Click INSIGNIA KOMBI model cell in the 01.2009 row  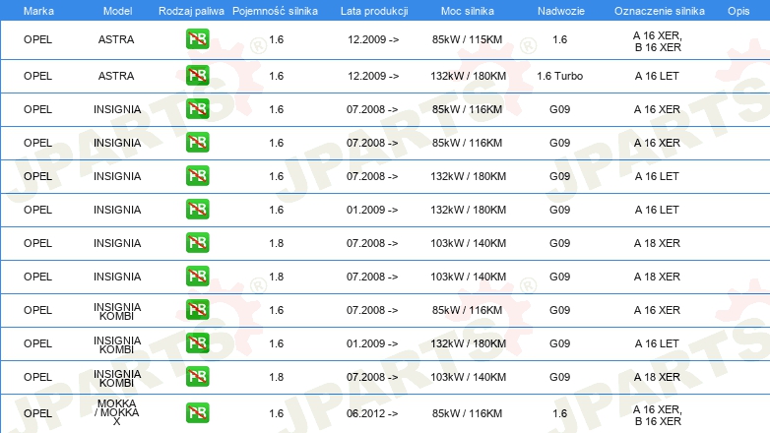coord(117,344)
